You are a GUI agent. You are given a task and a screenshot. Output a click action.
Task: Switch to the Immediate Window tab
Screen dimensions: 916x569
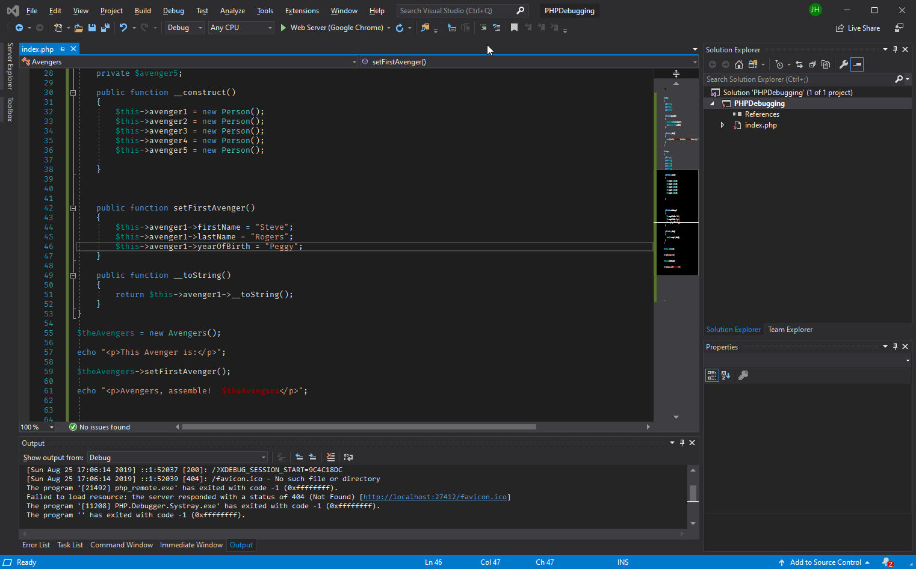point(191,545)
